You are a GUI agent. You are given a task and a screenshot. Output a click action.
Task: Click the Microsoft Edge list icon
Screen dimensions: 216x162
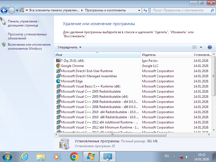pos(58,81)
